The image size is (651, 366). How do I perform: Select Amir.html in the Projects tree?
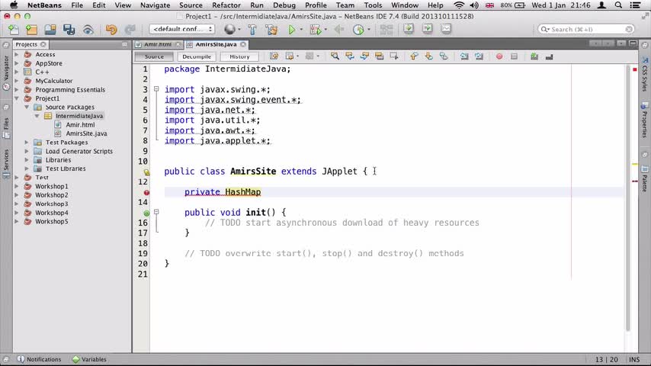click(80, 124)
